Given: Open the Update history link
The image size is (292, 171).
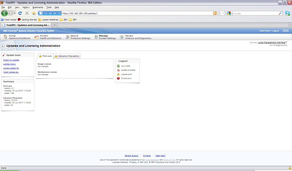Looking at the screenshot, I should tap(9, 64).
